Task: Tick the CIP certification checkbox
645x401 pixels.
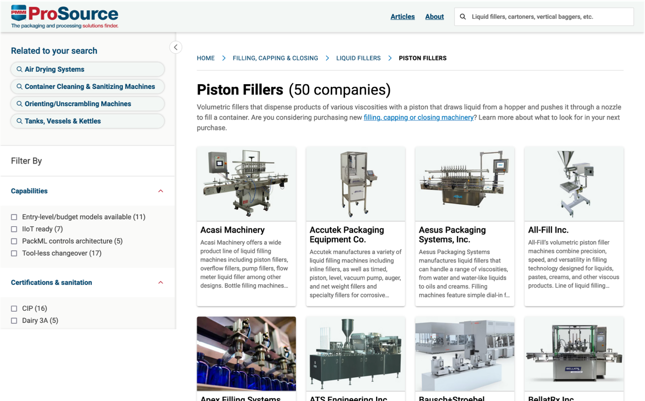Action: coord(14,309)
